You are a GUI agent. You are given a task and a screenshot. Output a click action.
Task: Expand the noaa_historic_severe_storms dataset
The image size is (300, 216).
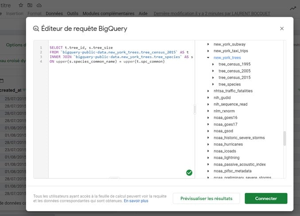pos(208,138)
